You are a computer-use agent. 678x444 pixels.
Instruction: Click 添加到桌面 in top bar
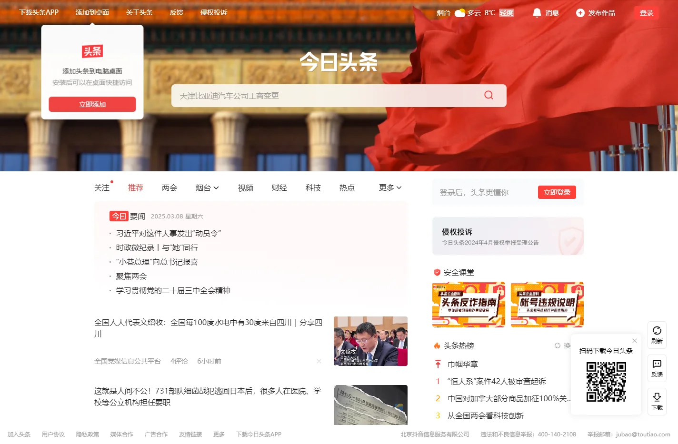click(92, 12)
